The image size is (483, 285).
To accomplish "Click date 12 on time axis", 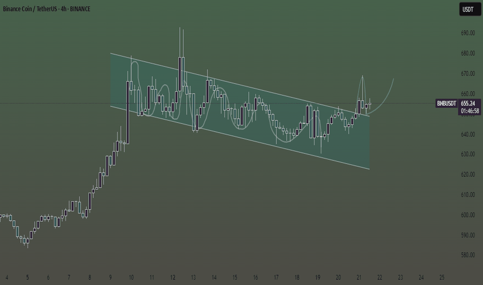I will [x=173, y=278].
